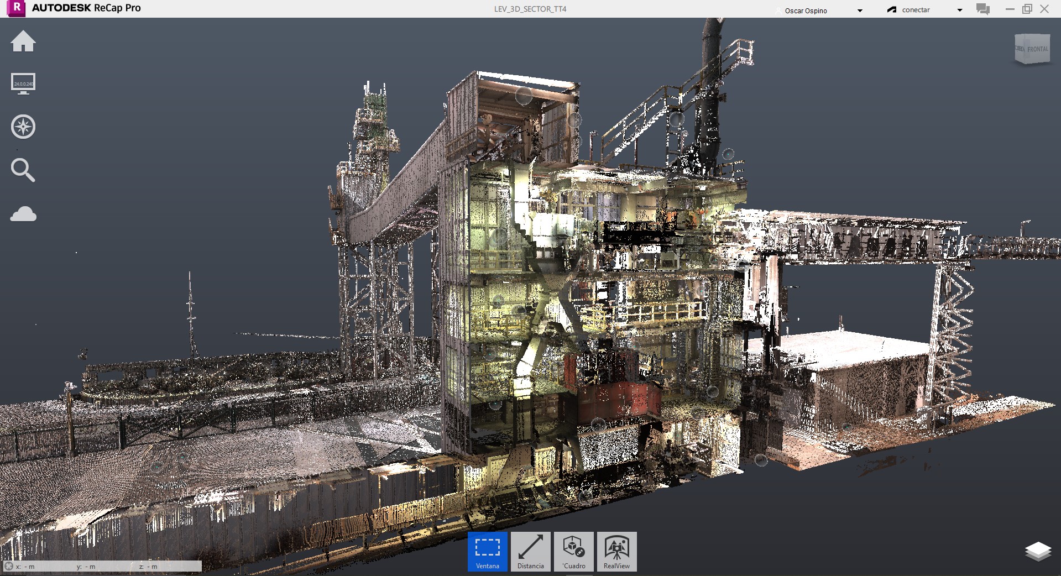Screen dimensions: 1061x576
Task: Click the FRONTAL face of view cube
Action: tap(1037, 49)
